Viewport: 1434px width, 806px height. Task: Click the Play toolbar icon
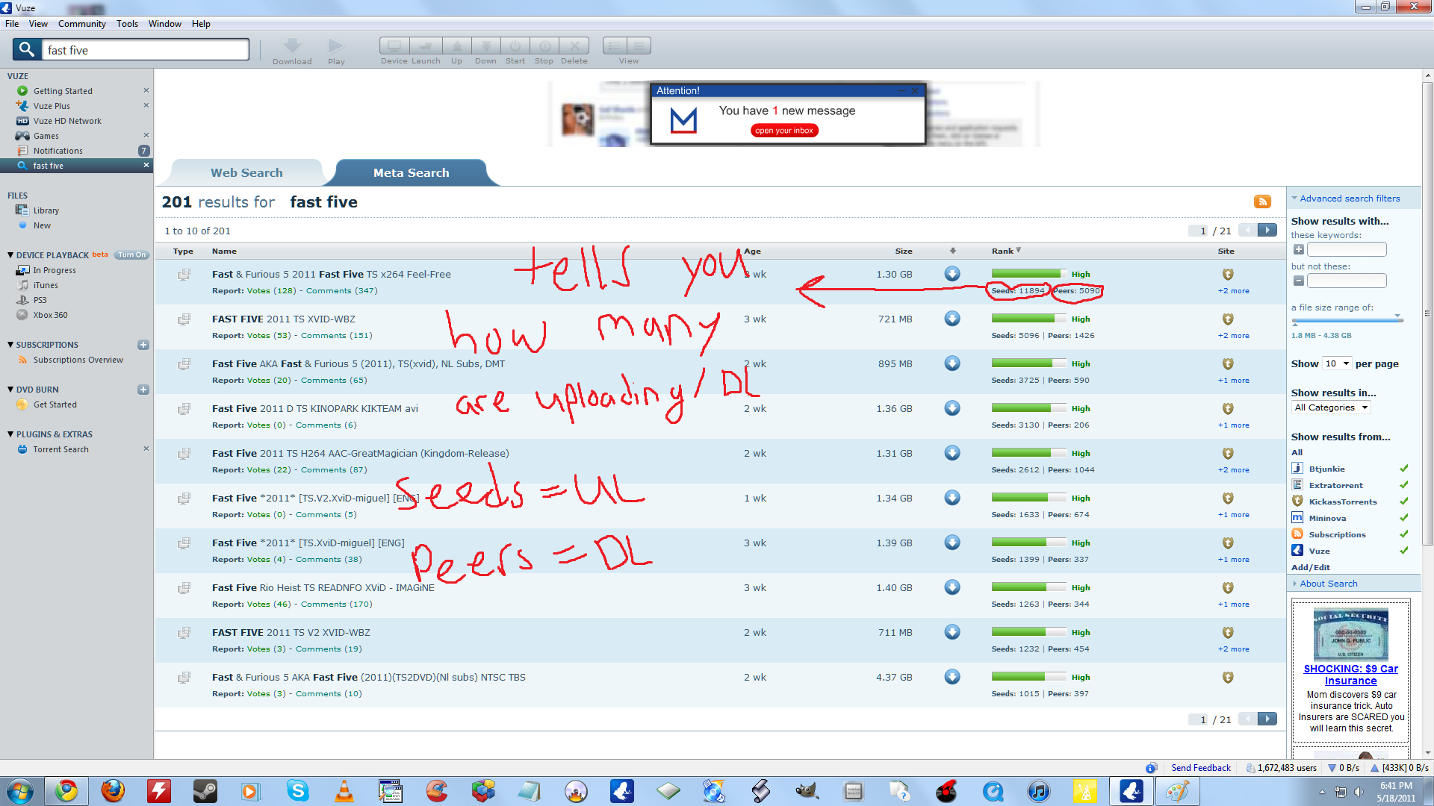click(336, 46)
